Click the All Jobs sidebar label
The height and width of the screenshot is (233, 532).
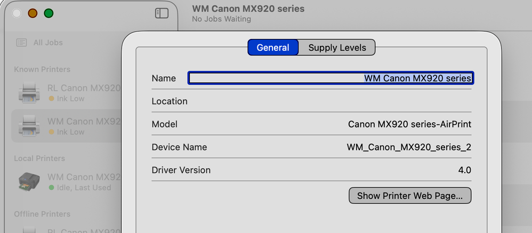point(48,43)
